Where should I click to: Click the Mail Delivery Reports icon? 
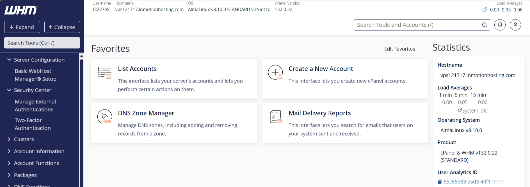(x=276, y=117)
